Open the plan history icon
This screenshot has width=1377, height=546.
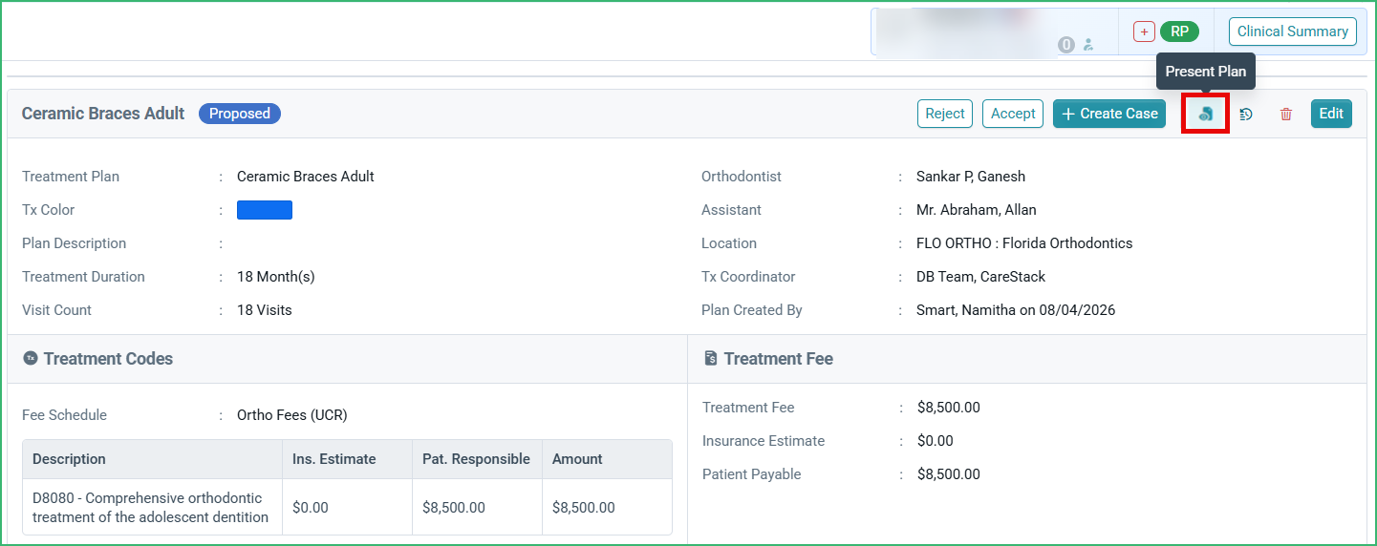(1246, 114)
